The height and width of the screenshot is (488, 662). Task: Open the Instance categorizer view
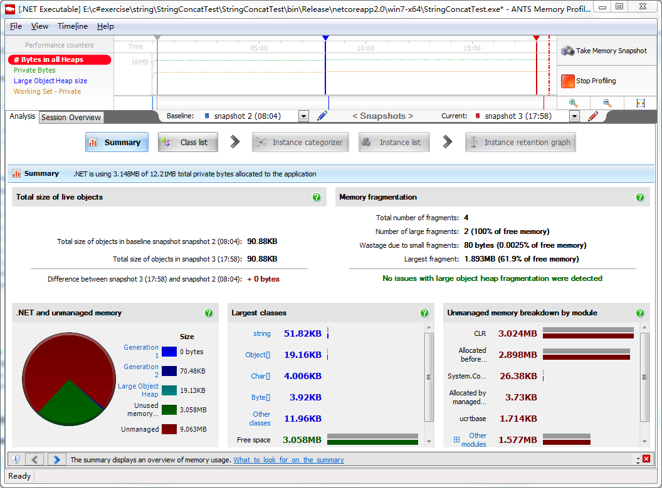pos(301,143)
